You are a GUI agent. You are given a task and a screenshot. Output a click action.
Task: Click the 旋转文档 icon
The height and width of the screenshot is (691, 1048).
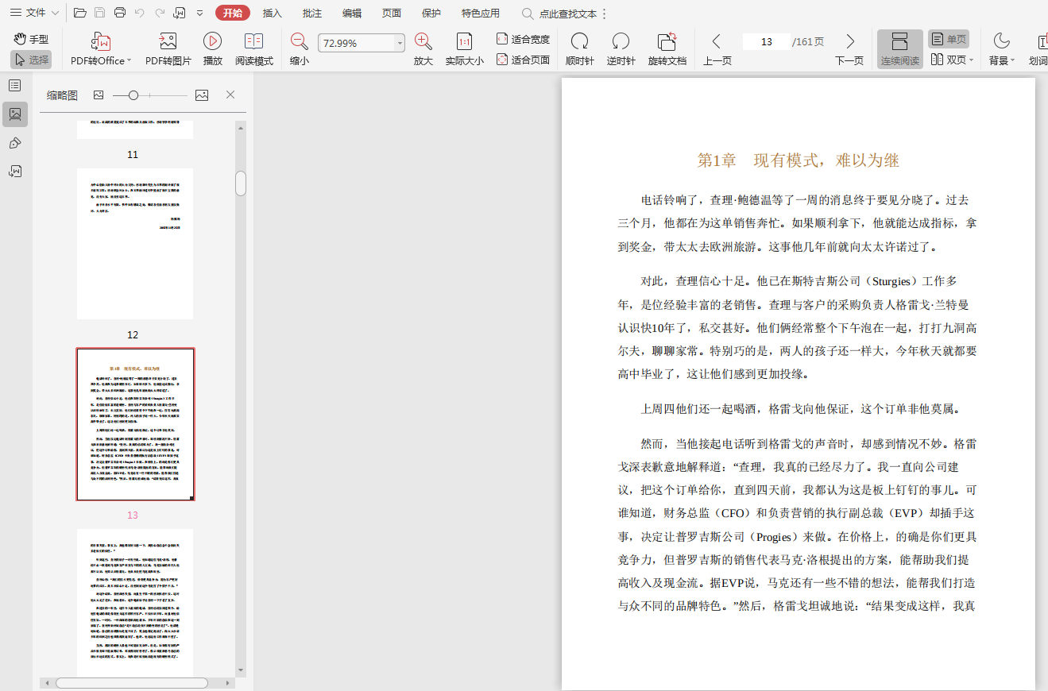pyautogui.click(x=667, y=42)
